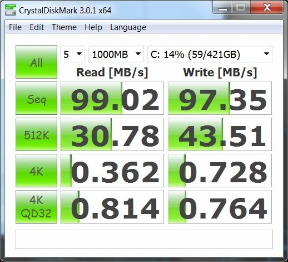
Task: Select the Seq write result 97.35
Action: click(x=220, y=98)
